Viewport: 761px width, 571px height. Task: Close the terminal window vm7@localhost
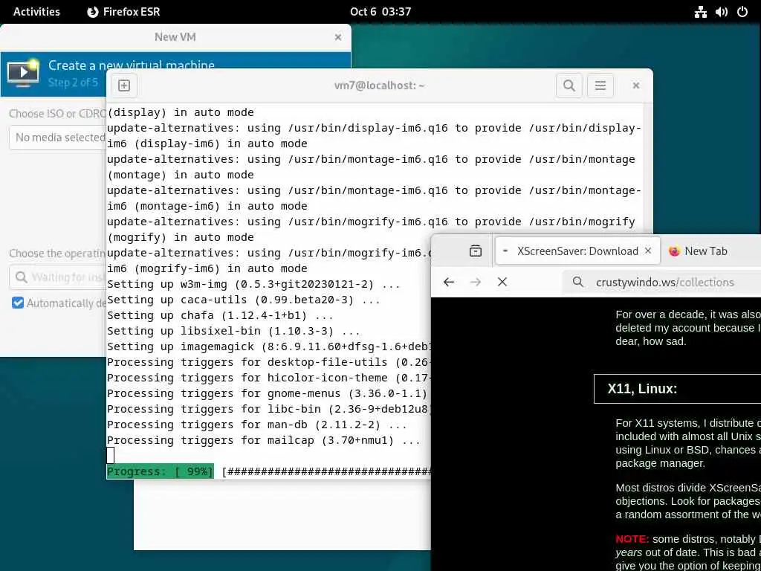pos(636,86)
